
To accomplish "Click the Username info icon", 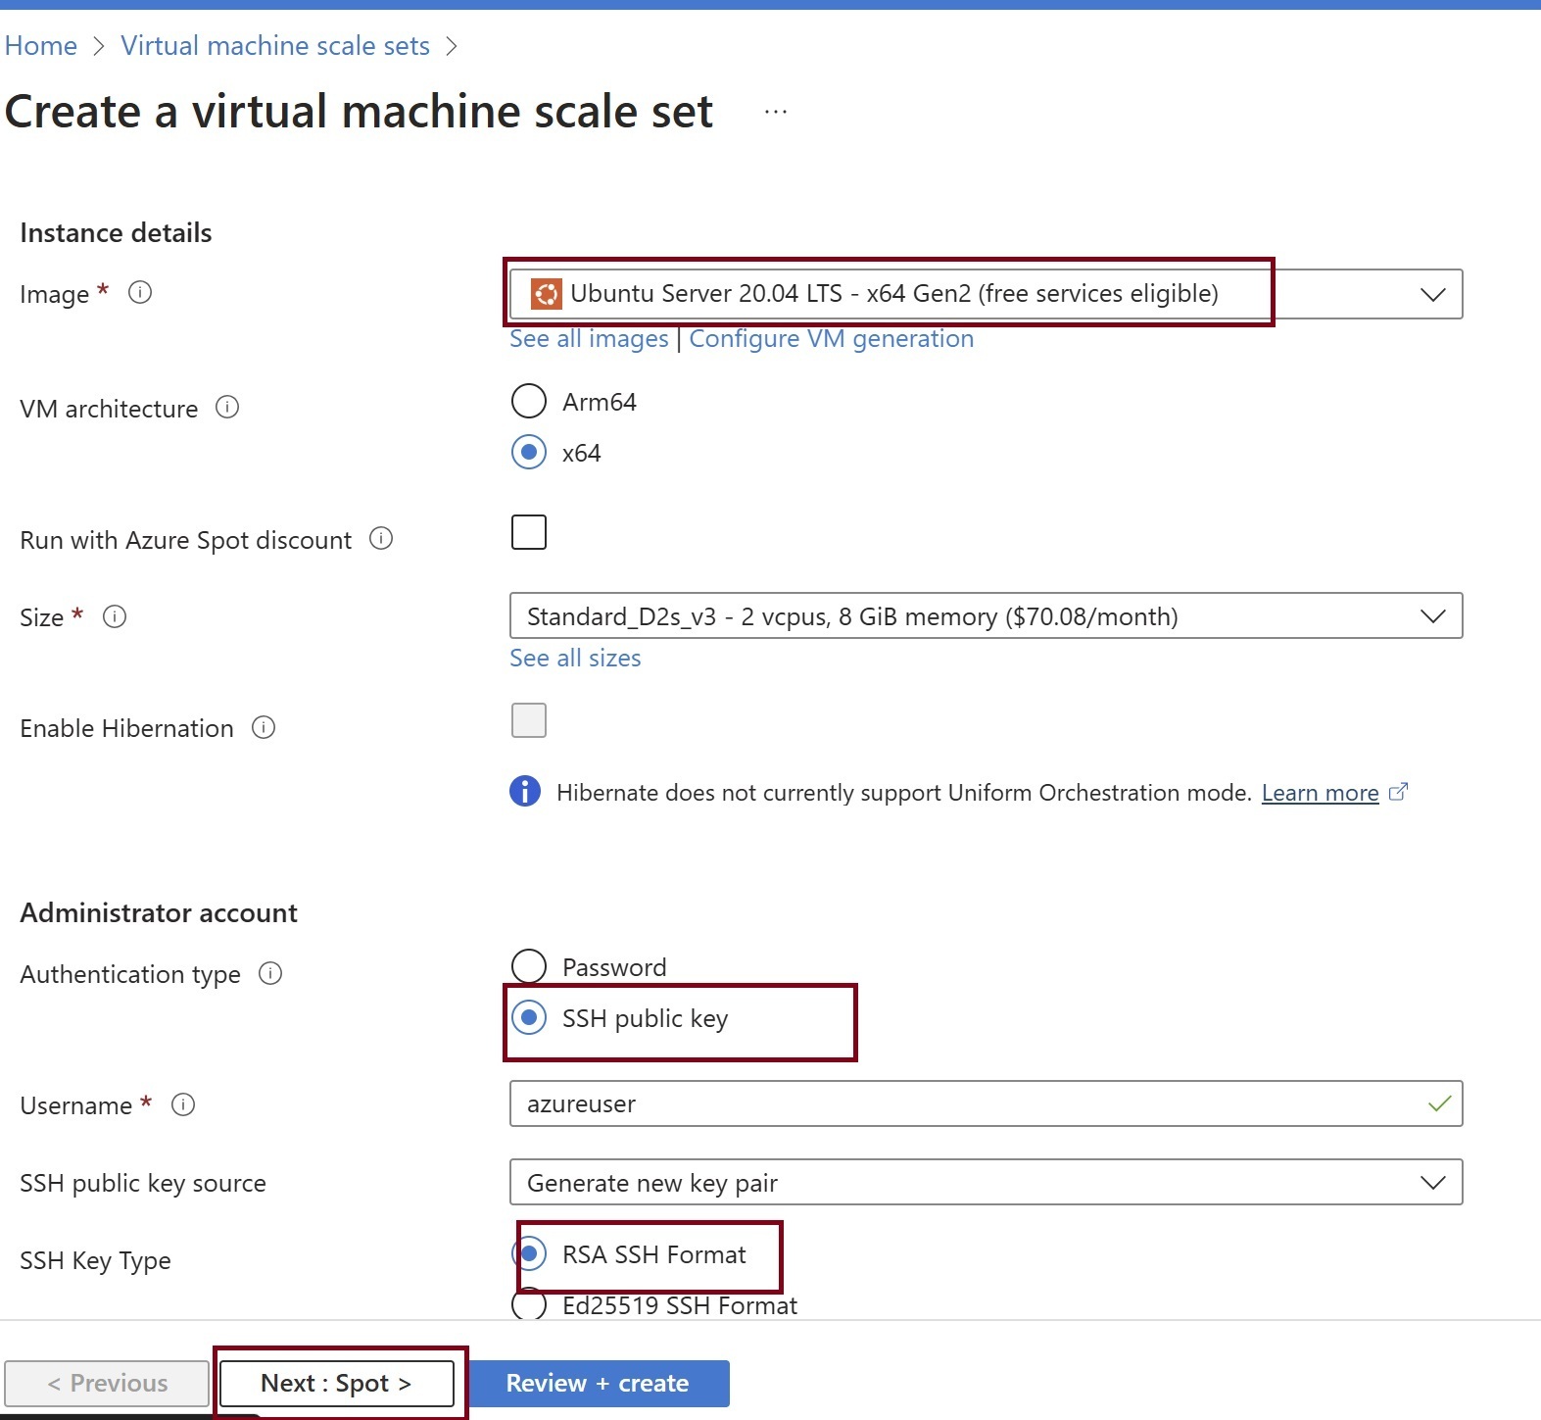I will 183,1104.
